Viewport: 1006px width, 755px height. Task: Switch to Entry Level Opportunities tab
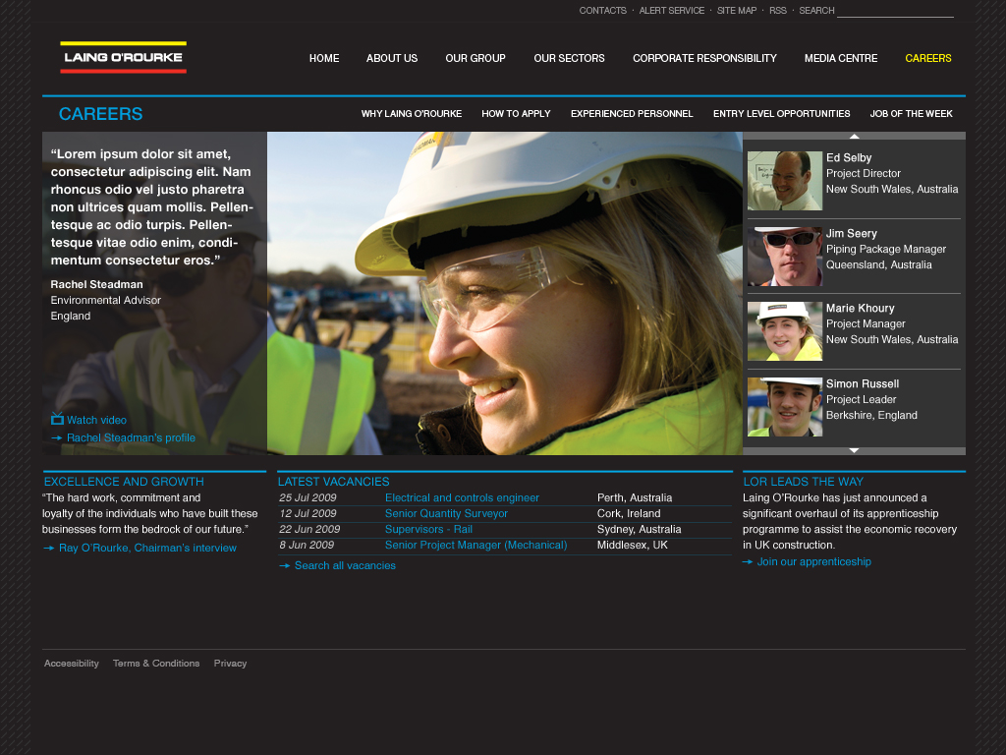coord(781,114)
